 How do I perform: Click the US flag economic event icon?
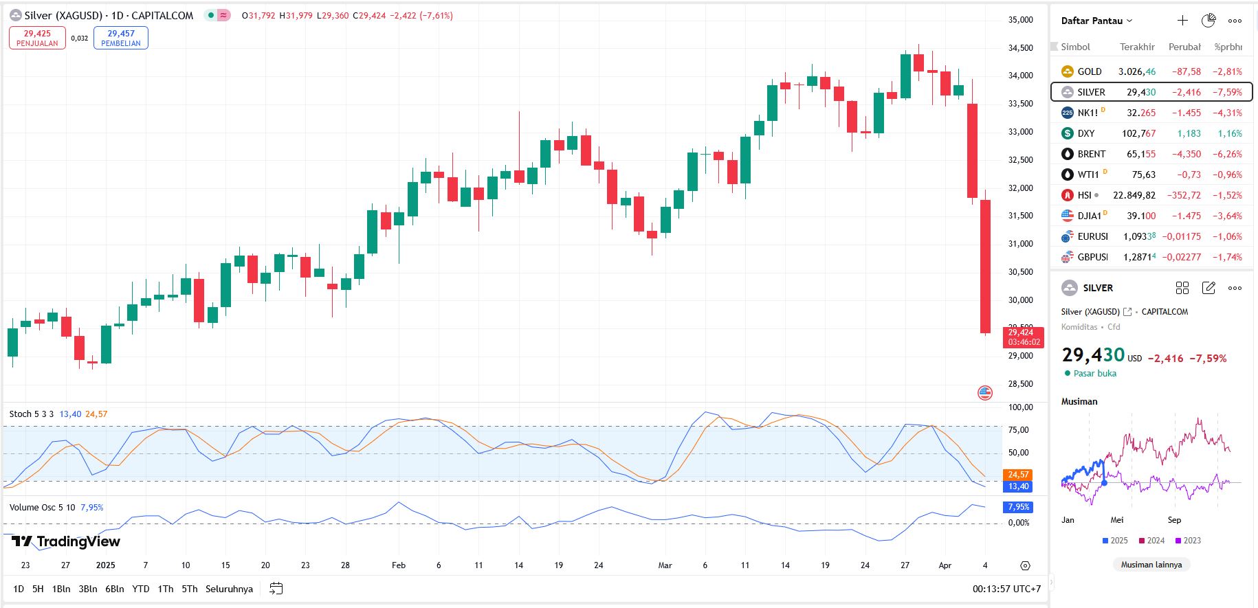[985, 393]
